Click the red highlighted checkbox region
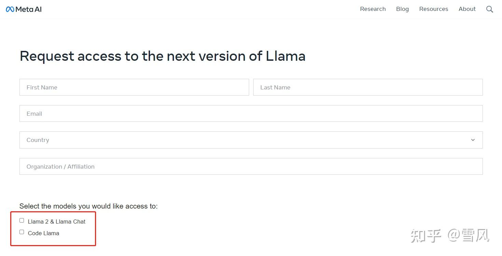Image resolution: width=502 pixels, height=256 pixels. [x=53, y=229]
